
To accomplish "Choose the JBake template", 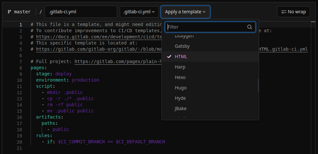I will [180, 109].
